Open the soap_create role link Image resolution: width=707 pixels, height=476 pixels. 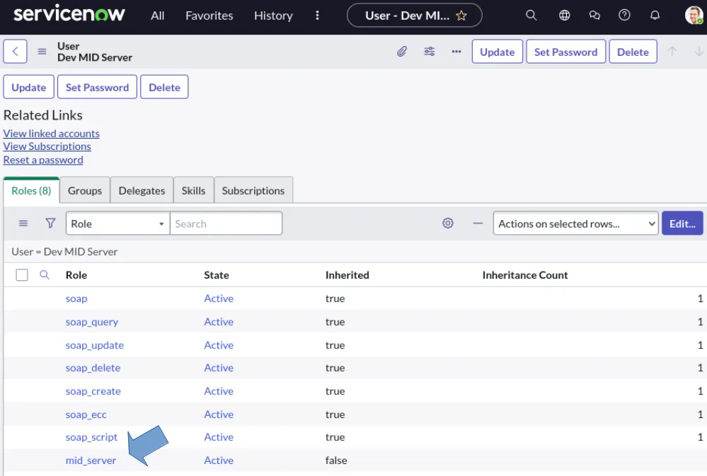[93, 391]
